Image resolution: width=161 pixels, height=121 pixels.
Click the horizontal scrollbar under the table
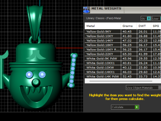[x=121, y=81]
